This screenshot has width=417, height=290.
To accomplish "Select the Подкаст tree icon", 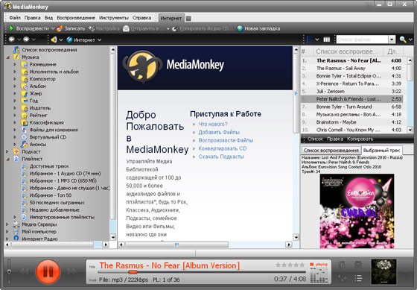I will pos(16,151).
